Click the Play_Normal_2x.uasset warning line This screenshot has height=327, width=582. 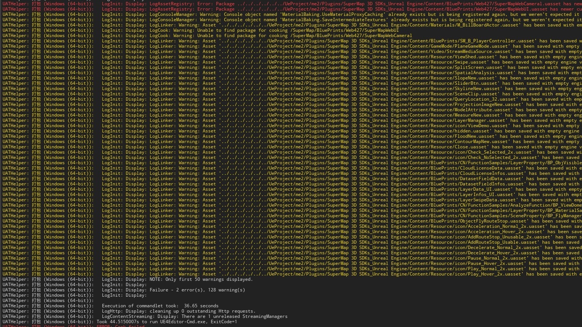pos(292,269)
